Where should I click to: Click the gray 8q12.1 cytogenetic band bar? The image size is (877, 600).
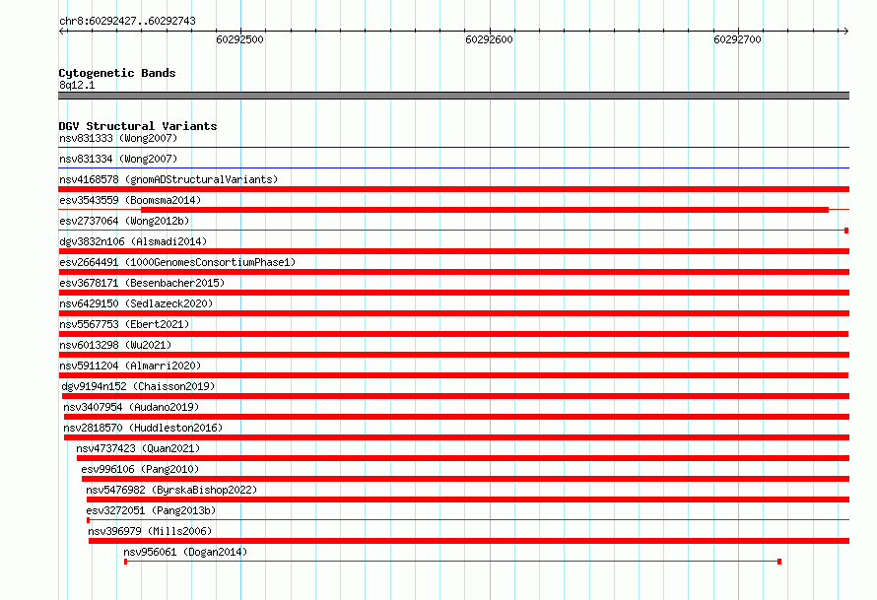[x=453, y=96]
